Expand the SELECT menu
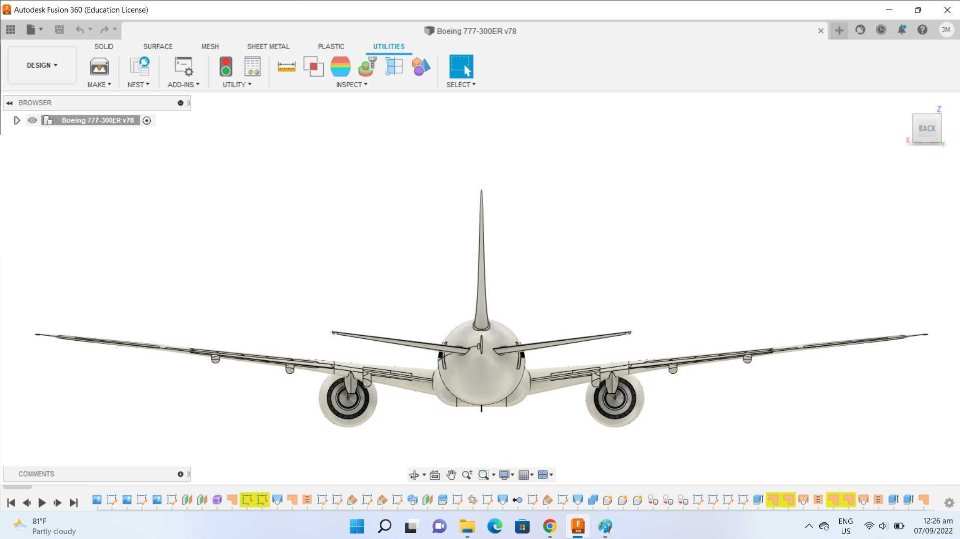The width and height of the screenshot is (960, 539). tap(461, 85)
